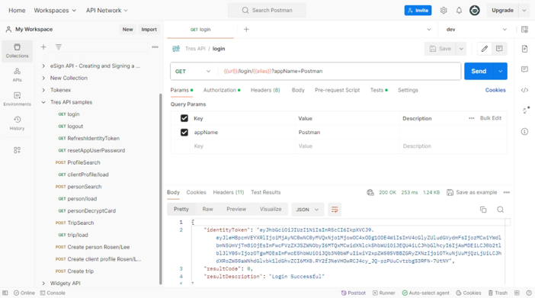Open the Console in status bar
The width and height of the screenshot is (535, 298).
pos(53,293)
